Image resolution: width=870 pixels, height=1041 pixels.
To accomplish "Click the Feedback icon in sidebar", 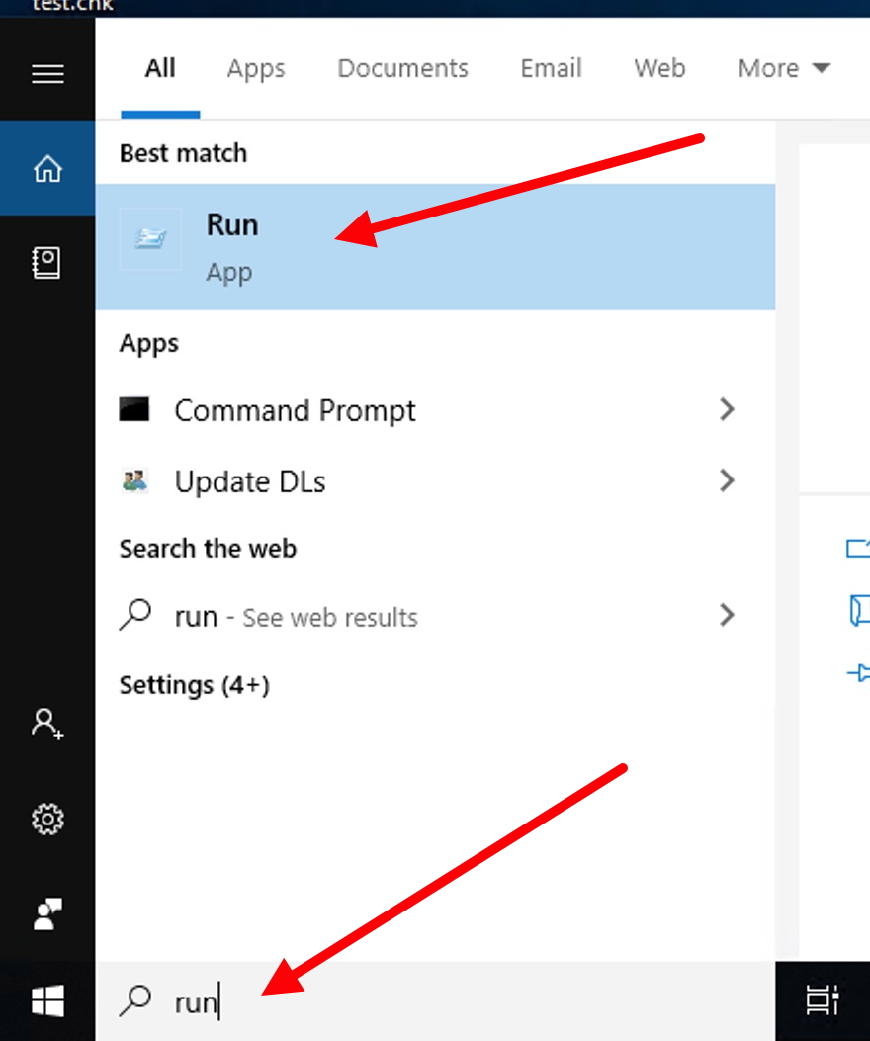I will pos(47,914).
